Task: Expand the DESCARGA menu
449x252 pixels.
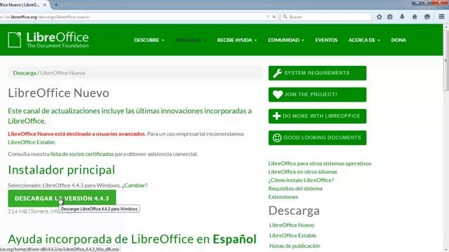Action: (191, 40)
